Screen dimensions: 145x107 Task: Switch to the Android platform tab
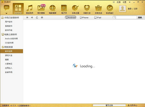(x=70, y=18)
